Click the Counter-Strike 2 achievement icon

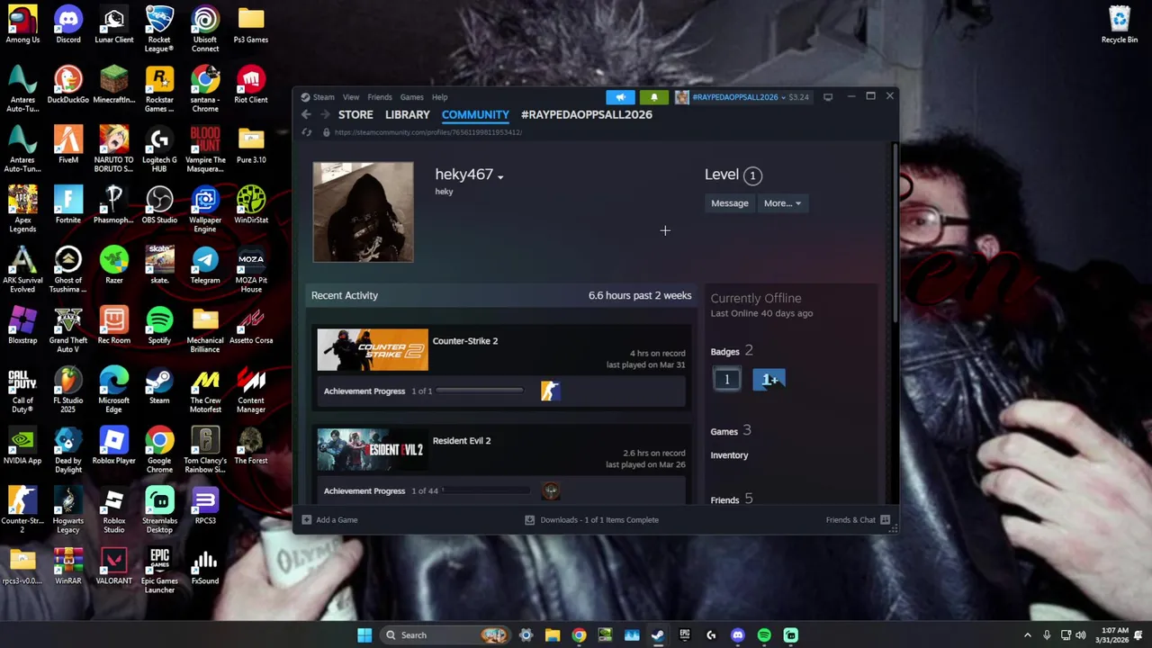pos(550,391)
